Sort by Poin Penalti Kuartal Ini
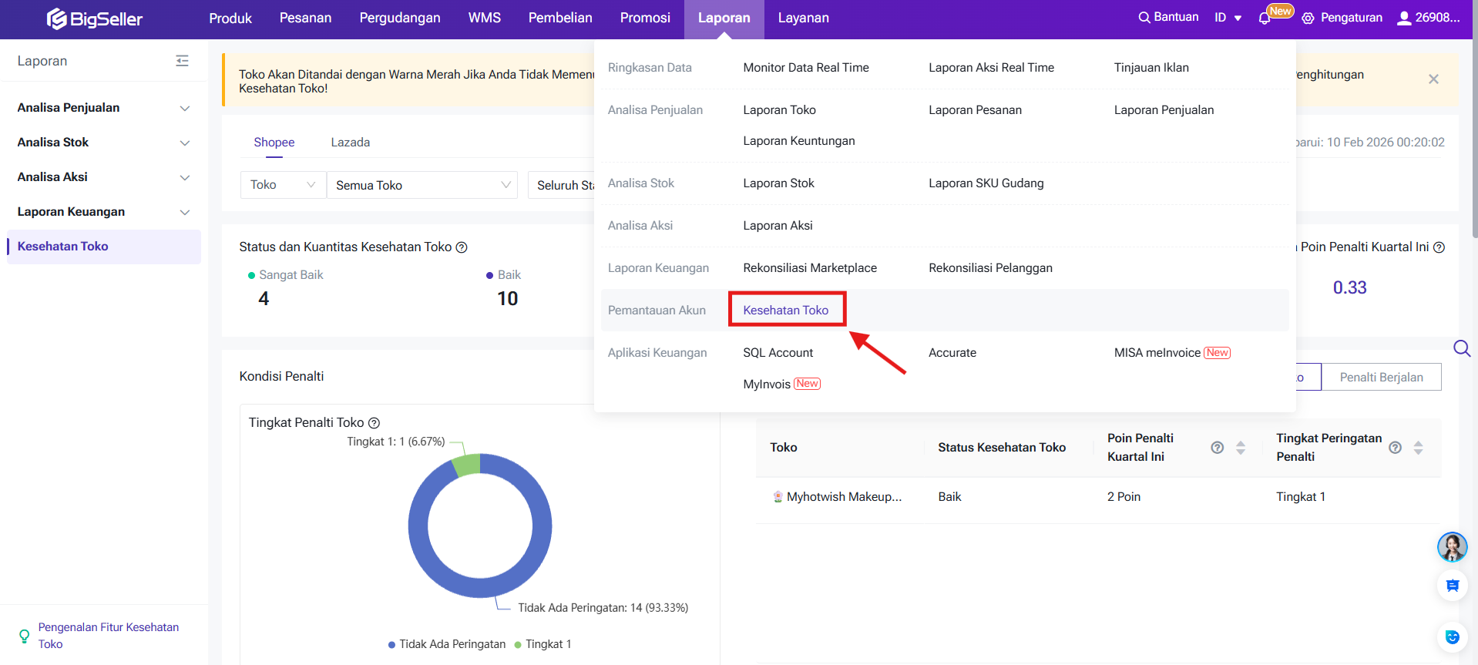Image resolution: width=1478 pixels, height=665 pixels. (1241, 448)
